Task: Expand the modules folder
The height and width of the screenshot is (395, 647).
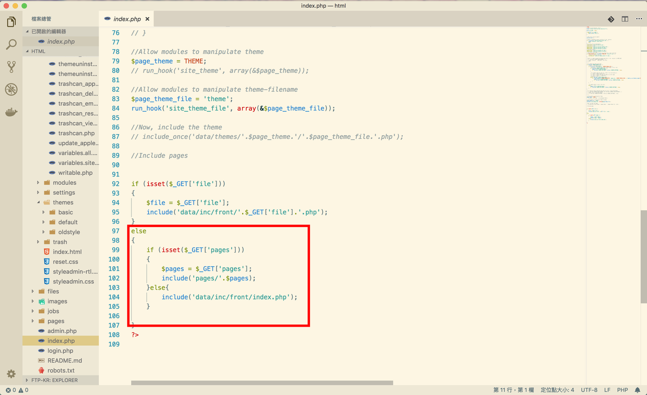Action: tap(64, 183)
